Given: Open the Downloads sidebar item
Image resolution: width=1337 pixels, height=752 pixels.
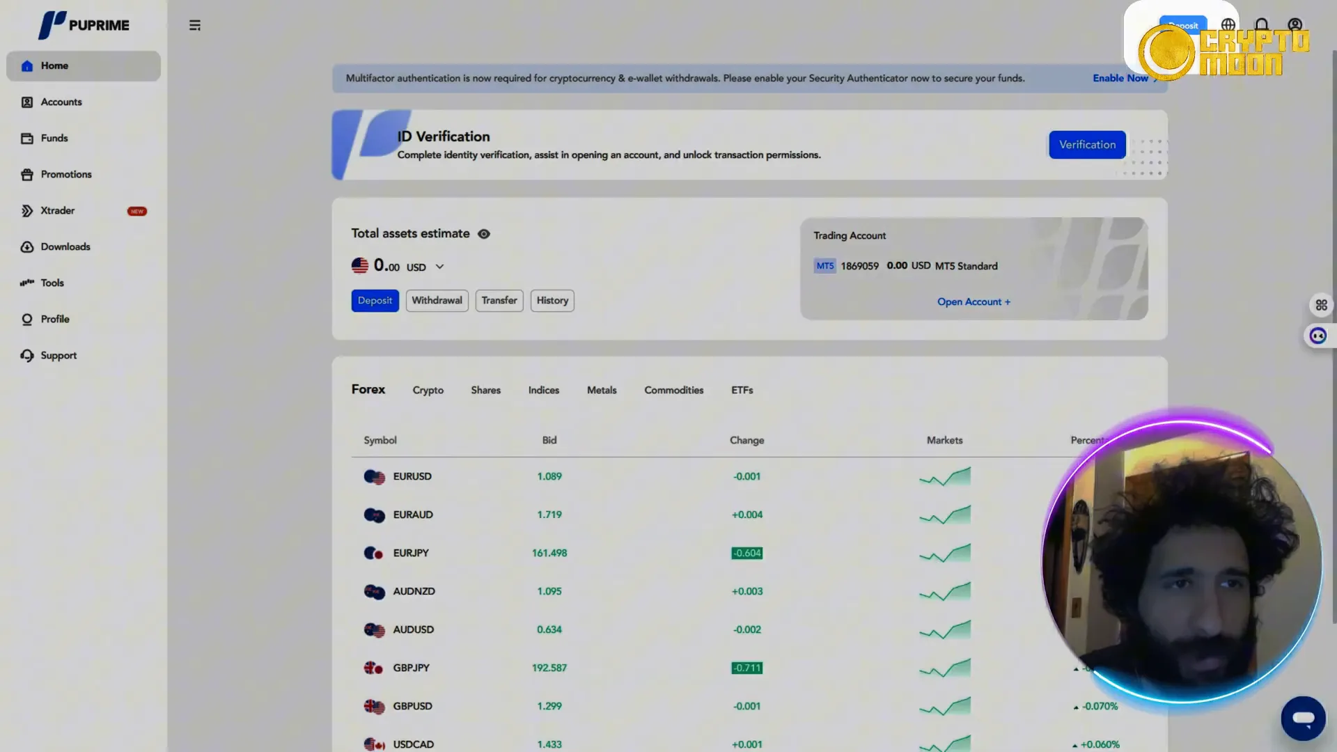Looking at the screenshot, I should pos(84,246).
